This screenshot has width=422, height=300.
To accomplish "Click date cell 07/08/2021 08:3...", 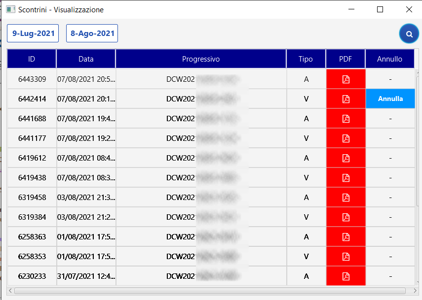I will (x=86, y=177).
